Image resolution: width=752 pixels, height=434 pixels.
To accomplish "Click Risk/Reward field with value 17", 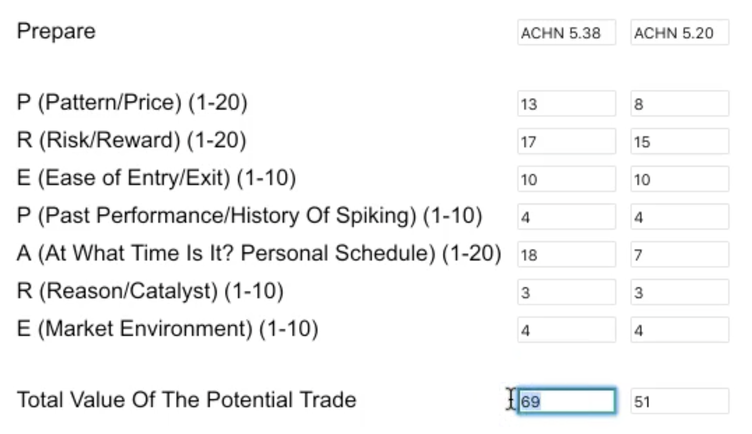I will pyautogui.click(x=566, y=142).
